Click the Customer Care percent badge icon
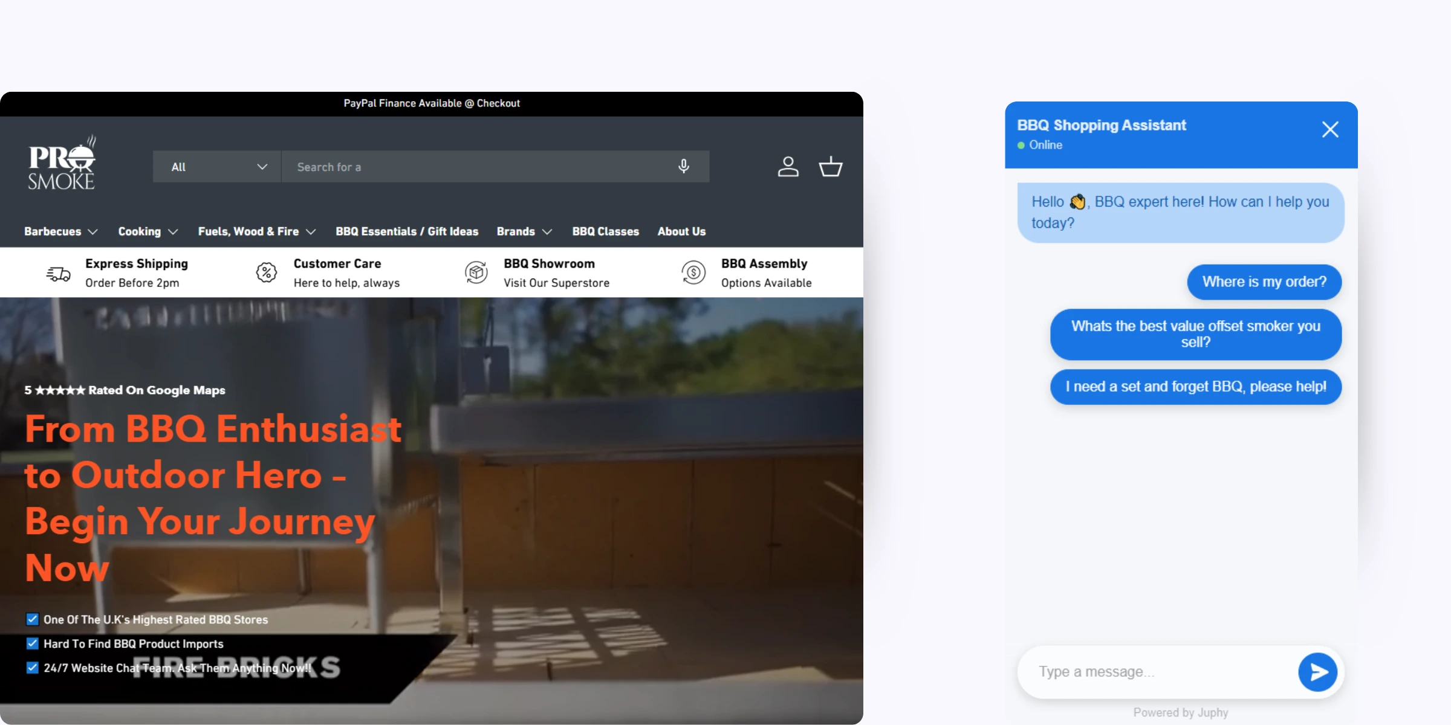This screenshot has width=1451, height=725. pos(267,272)
